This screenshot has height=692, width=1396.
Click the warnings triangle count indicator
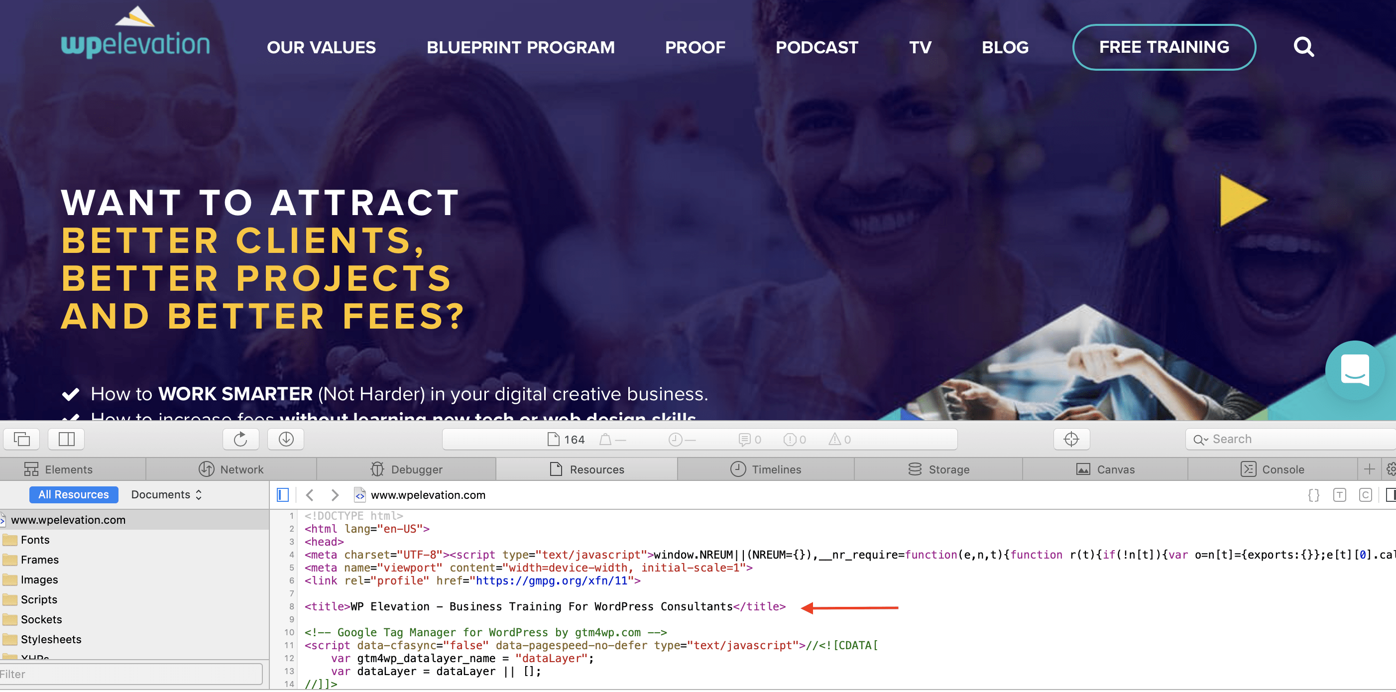pos(839,440)
